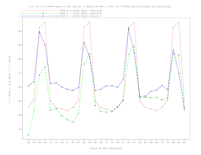Click x-axis forecast hour label 00
201x155 pixels.
pyautogui.click(x=28, y=142)
